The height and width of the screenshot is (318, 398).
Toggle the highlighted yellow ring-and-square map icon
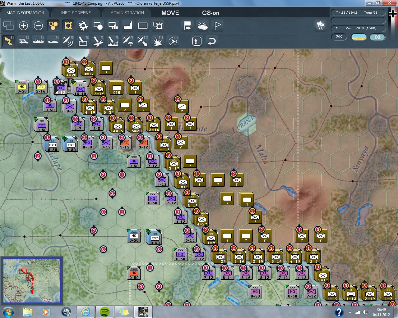click(68, 26)
